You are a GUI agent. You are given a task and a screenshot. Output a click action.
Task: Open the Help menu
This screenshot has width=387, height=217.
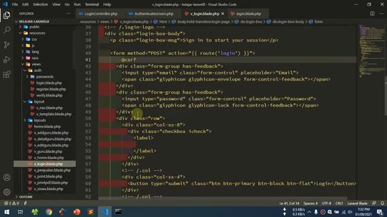click(107, 4)
